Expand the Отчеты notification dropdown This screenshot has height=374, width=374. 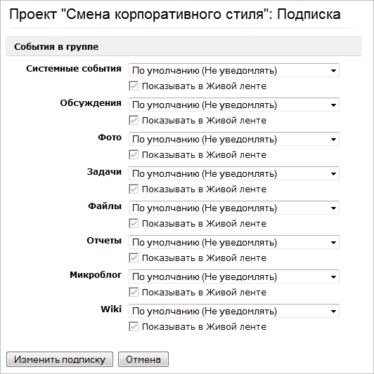point(234,242)
